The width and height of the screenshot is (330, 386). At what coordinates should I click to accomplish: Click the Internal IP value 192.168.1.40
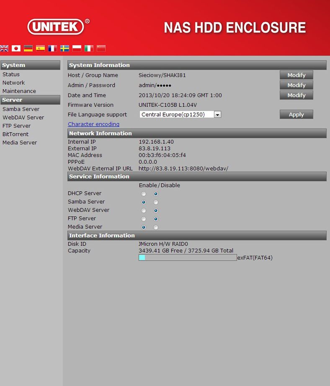(x=156, y=142)
